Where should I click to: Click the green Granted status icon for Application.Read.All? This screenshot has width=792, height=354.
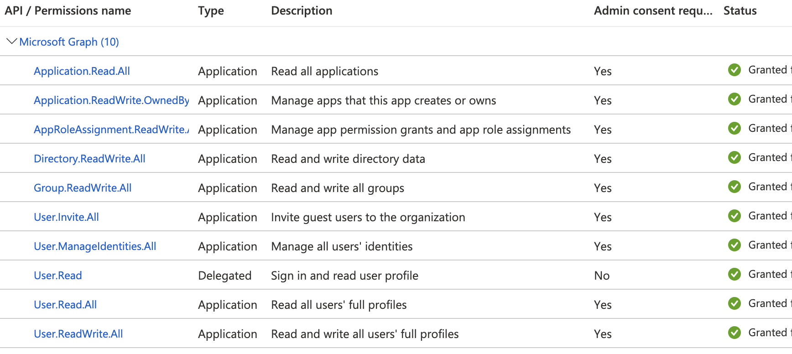click(x=735, y=70)
